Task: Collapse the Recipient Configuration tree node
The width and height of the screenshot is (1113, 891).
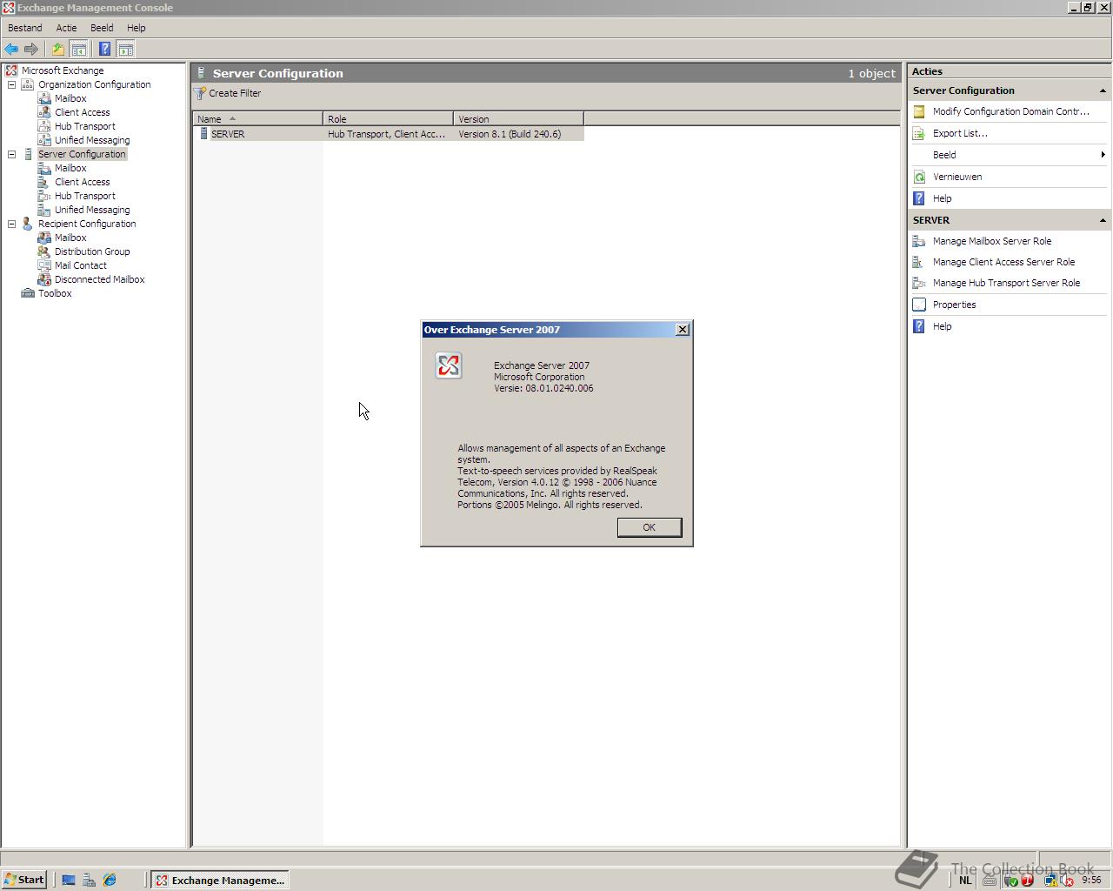Action: (12, 224)
